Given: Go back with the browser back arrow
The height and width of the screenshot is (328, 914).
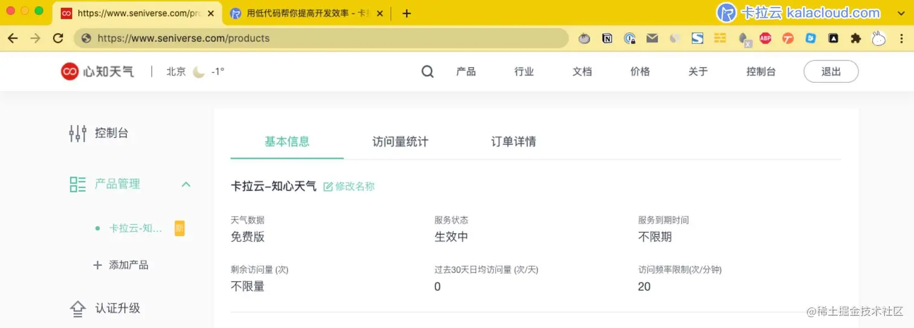Looking at the screenshot, I should tap(13, 38).
